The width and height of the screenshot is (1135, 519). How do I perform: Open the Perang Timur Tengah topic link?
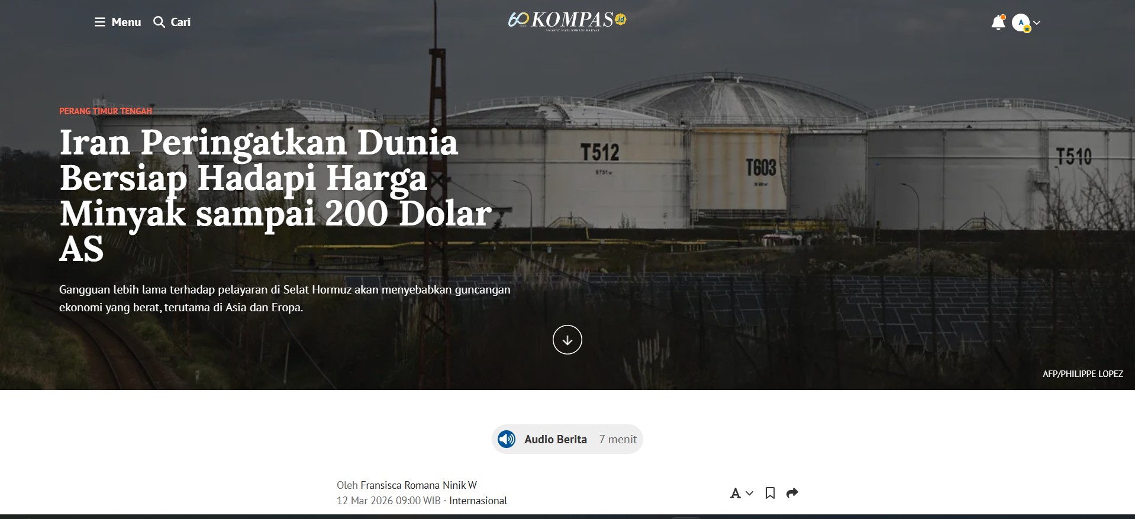pos(105,111)
